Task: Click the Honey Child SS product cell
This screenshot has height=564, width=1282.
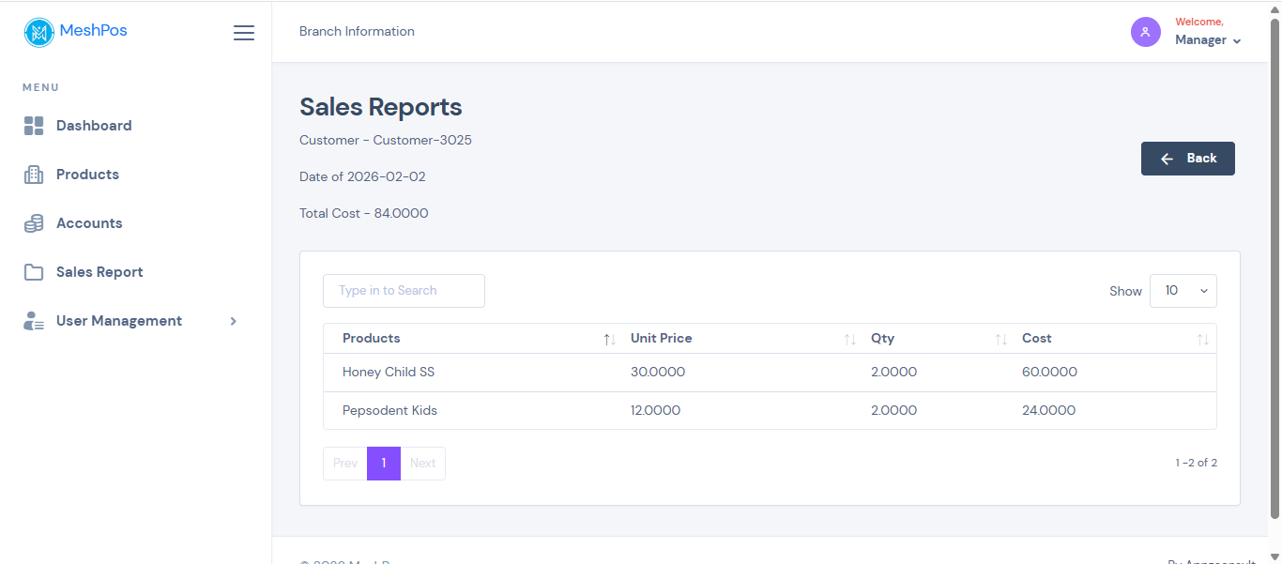Action: (389, 373)
